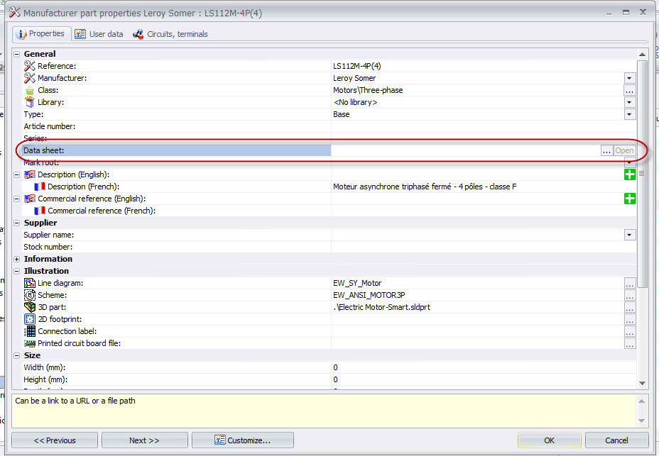Collapse the Commercial reference (English) group

17,199
